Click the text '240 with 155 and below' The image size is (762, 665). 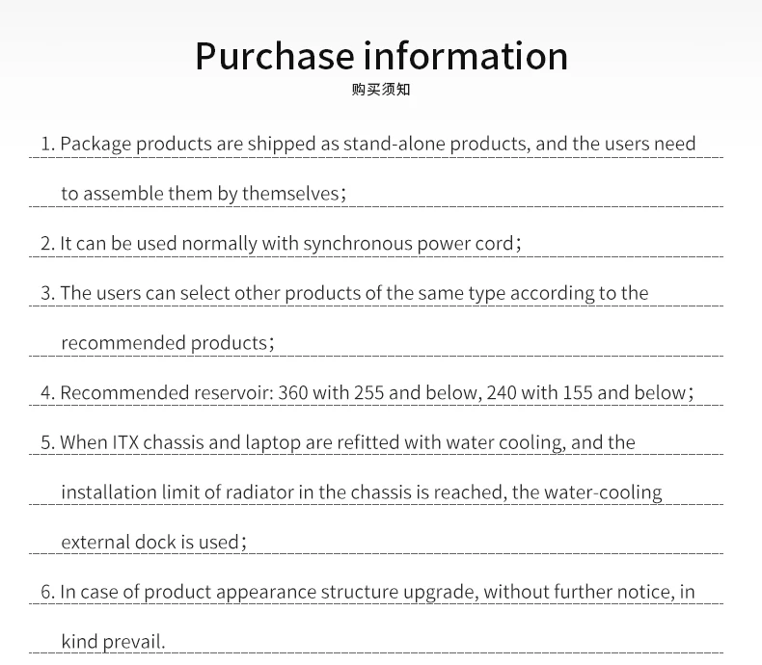[586, 392]
